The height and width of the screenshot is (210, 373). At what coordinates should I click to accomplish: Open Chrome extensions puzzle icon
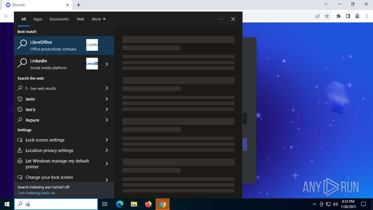point(339,16)
